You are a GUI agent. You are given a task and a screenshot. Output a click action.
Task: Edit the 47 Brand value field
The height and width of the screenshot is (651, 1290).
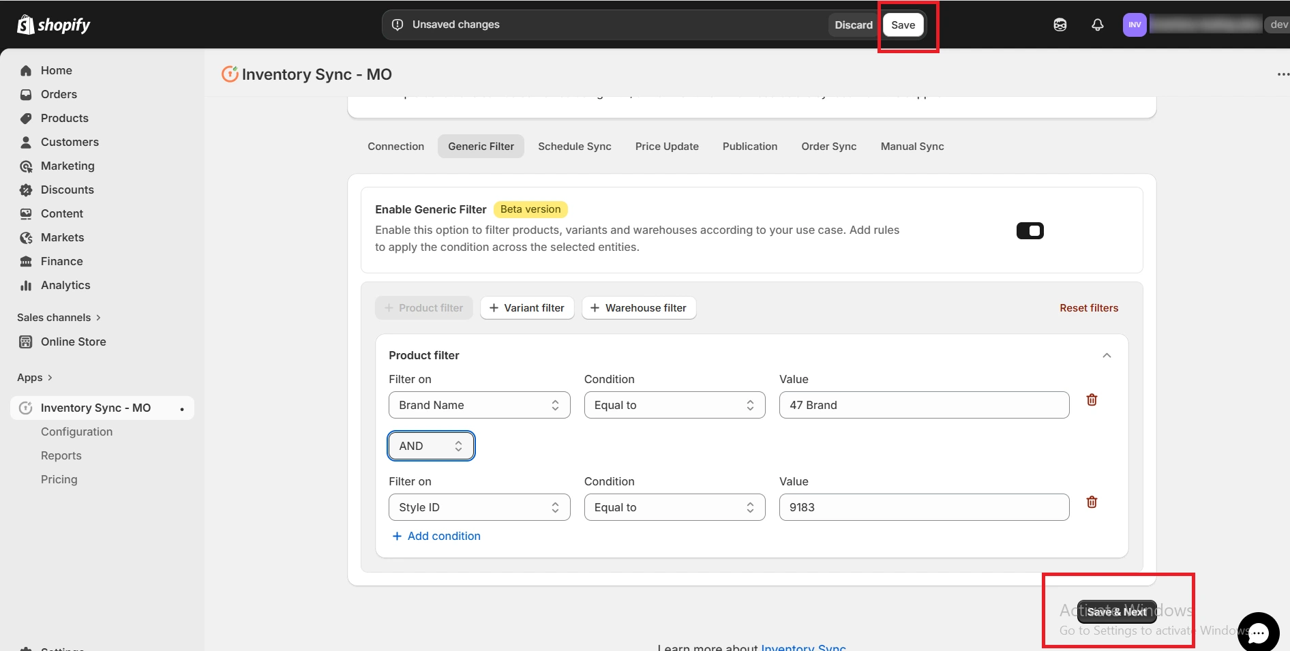pyautogui.click(x=923, y=404)
